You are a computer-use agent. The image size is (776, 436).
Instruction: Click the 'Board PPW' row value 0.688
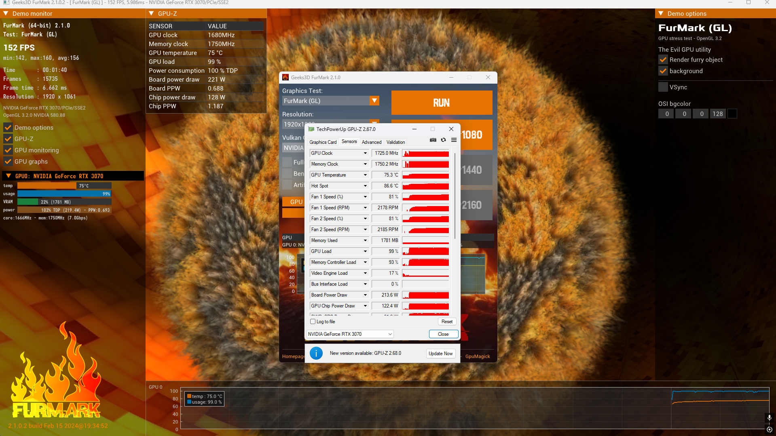(216, 88)
